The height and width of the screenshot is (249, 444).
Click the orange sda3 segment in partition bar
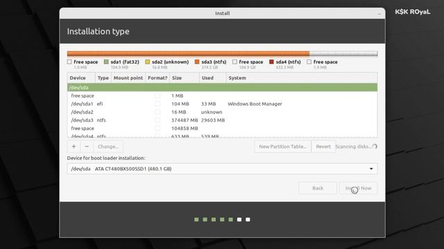[x=188, y=54]
